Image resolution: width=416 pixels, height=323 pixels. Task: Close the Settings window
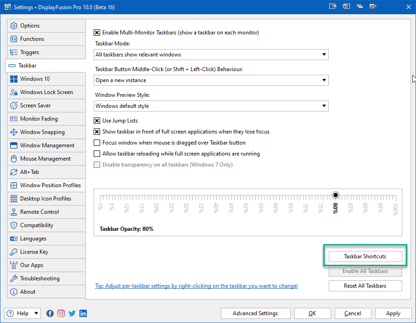coord(409,7)
